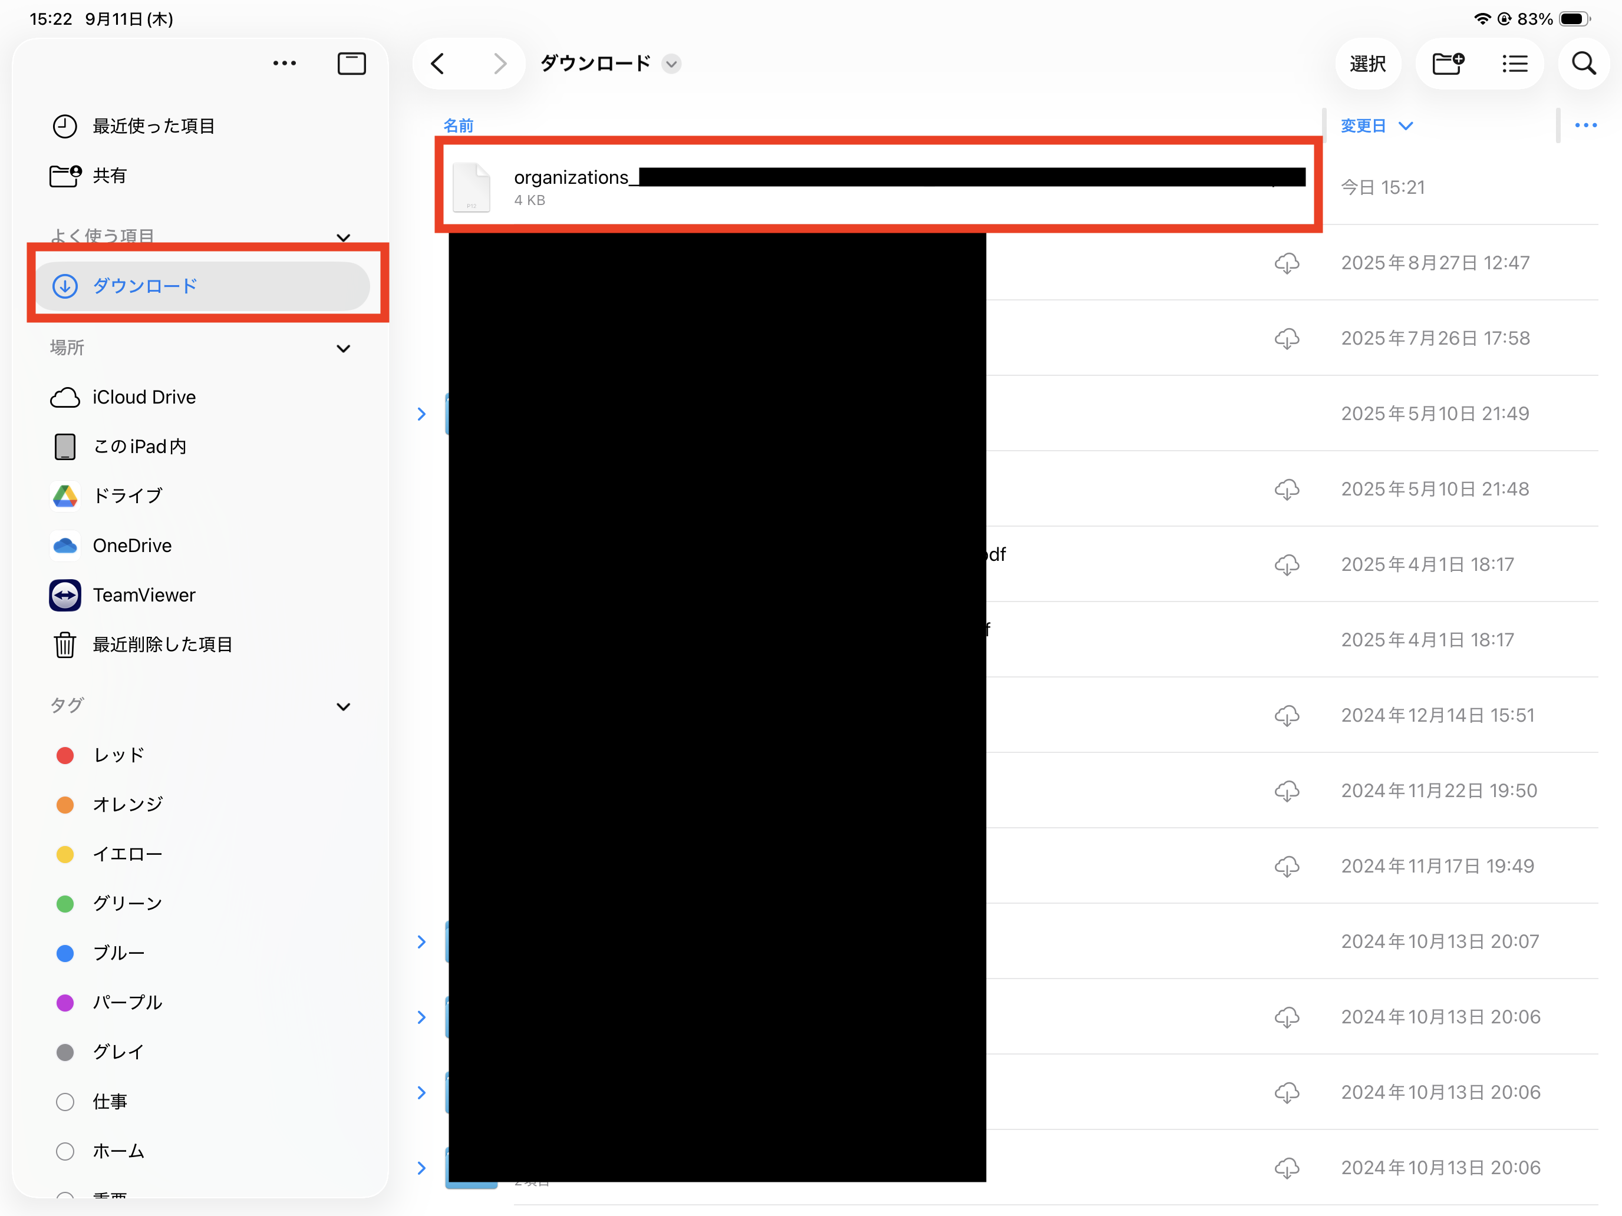
Task: Toggle the sidebar panel icon
Action: pyautogui.click(x=351, y=64)
